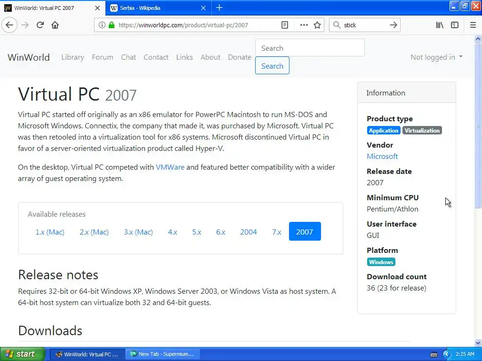
Task: Open the Donate nav item
Action: coord(240,57)
